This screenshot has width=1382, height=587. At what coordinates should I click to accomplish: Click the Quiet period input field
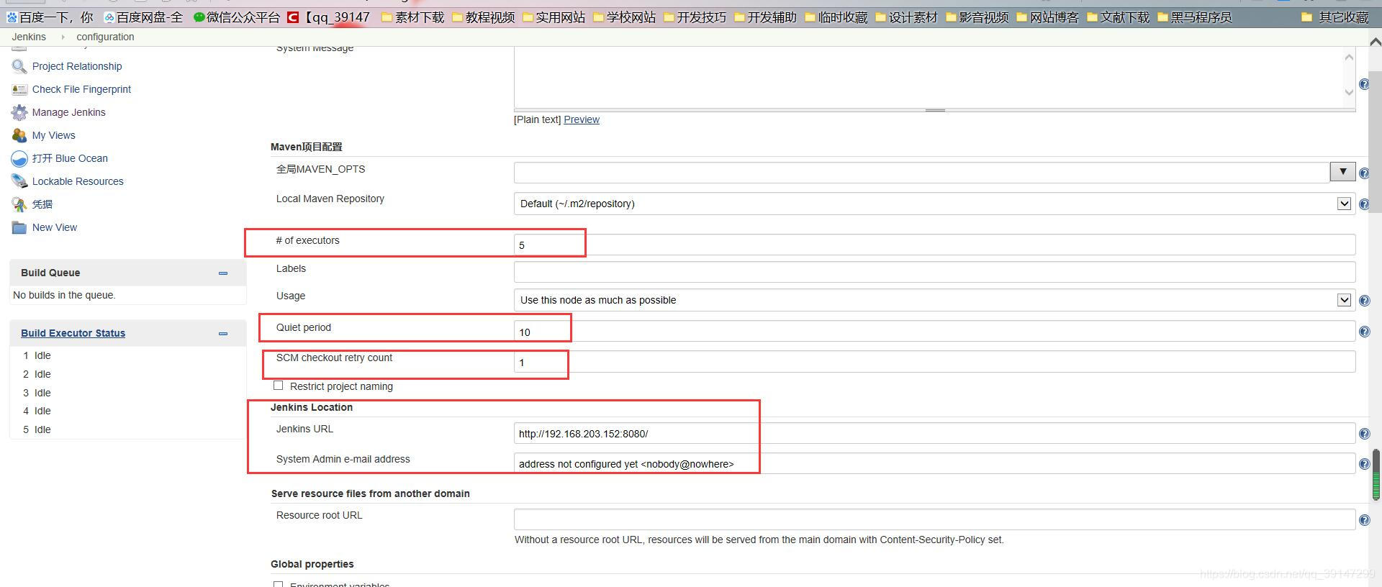(934, 332)
